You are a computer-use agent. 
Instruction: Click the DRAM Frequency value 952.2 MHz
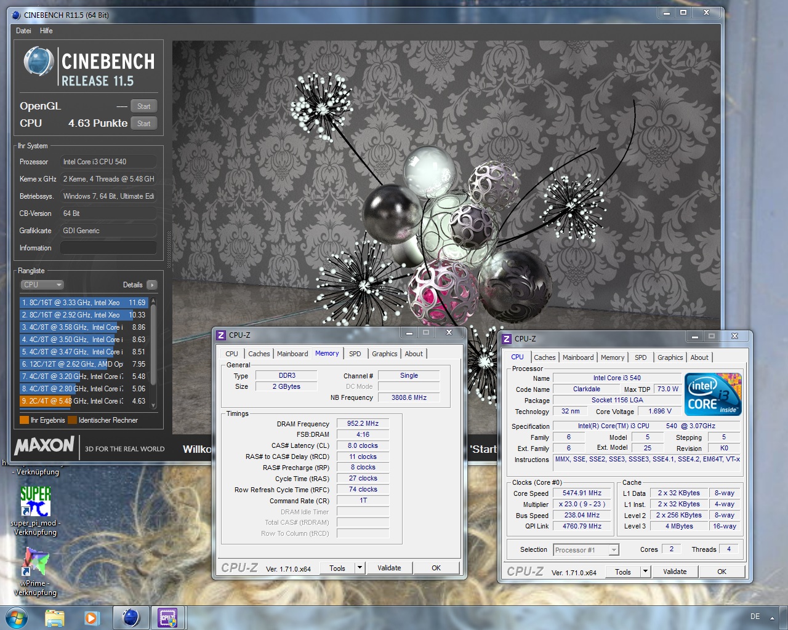363,424
